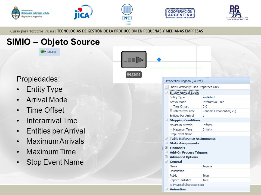Expand the Interarrival Time property
This screenshot has height=195, width=261.
coord(171,111)
